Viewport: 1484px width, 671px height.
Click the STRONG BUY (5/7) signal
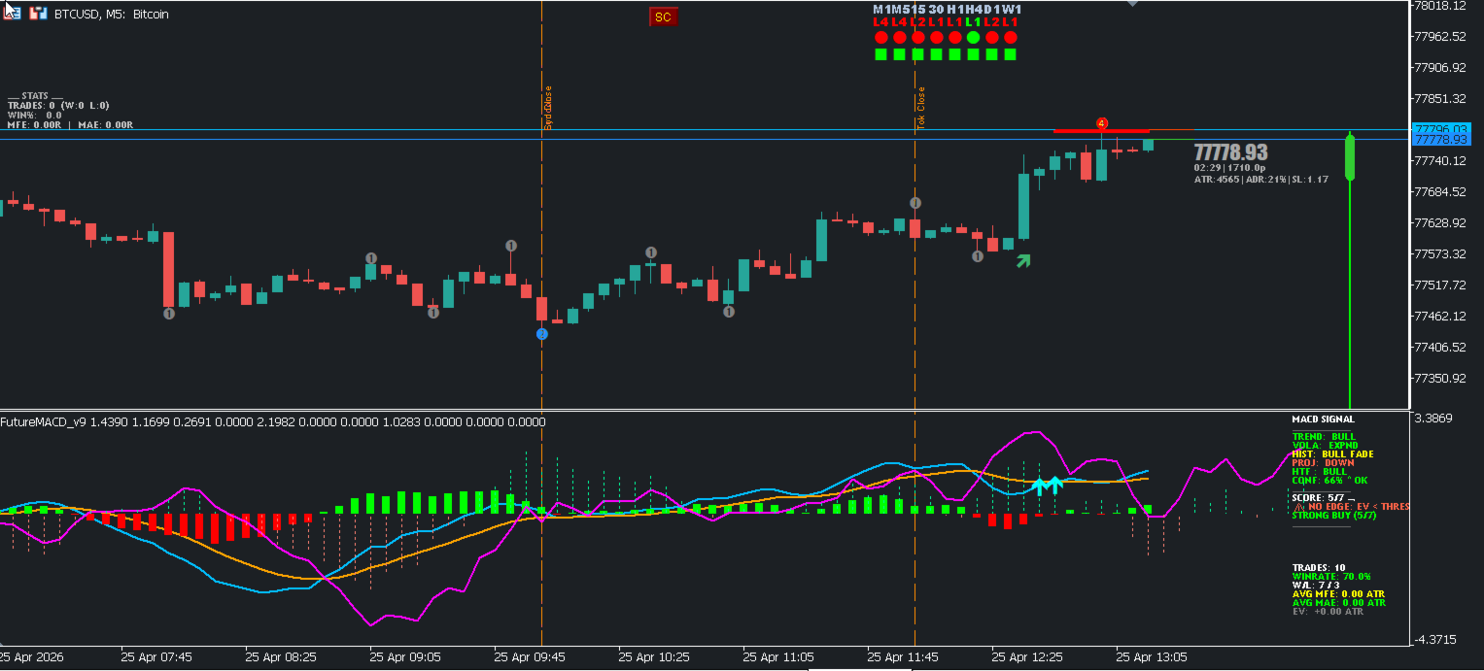pyautogui.click(x=1334, y=516)
